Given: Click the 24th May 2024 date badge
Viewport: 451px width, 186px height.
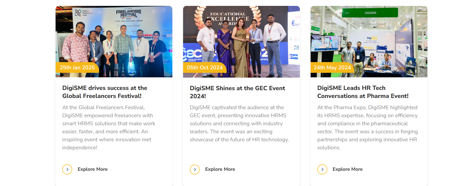Looking at the screenshot, I should [332, 68].
